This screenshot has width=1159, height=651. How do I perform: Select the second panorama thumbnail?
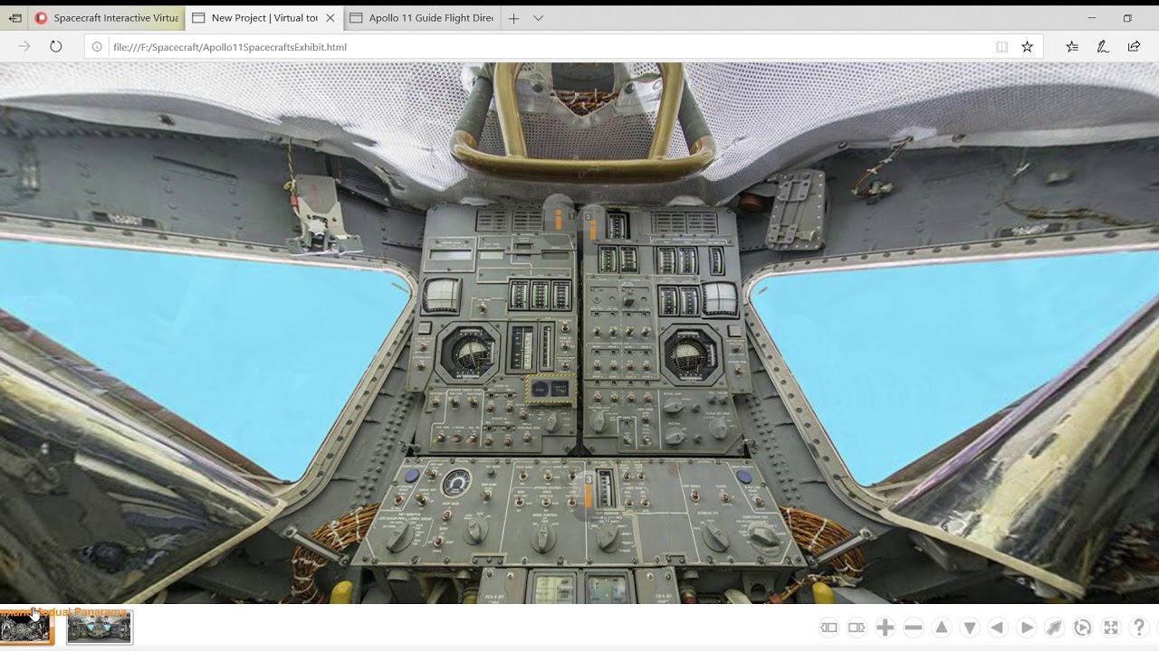(100, 627)
